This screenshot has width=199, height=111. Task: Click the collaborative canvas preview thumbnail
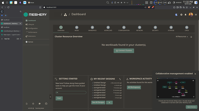point(176,88)
